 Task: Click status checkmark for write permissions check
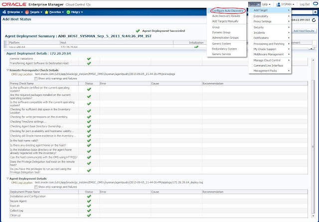[89, 117]
